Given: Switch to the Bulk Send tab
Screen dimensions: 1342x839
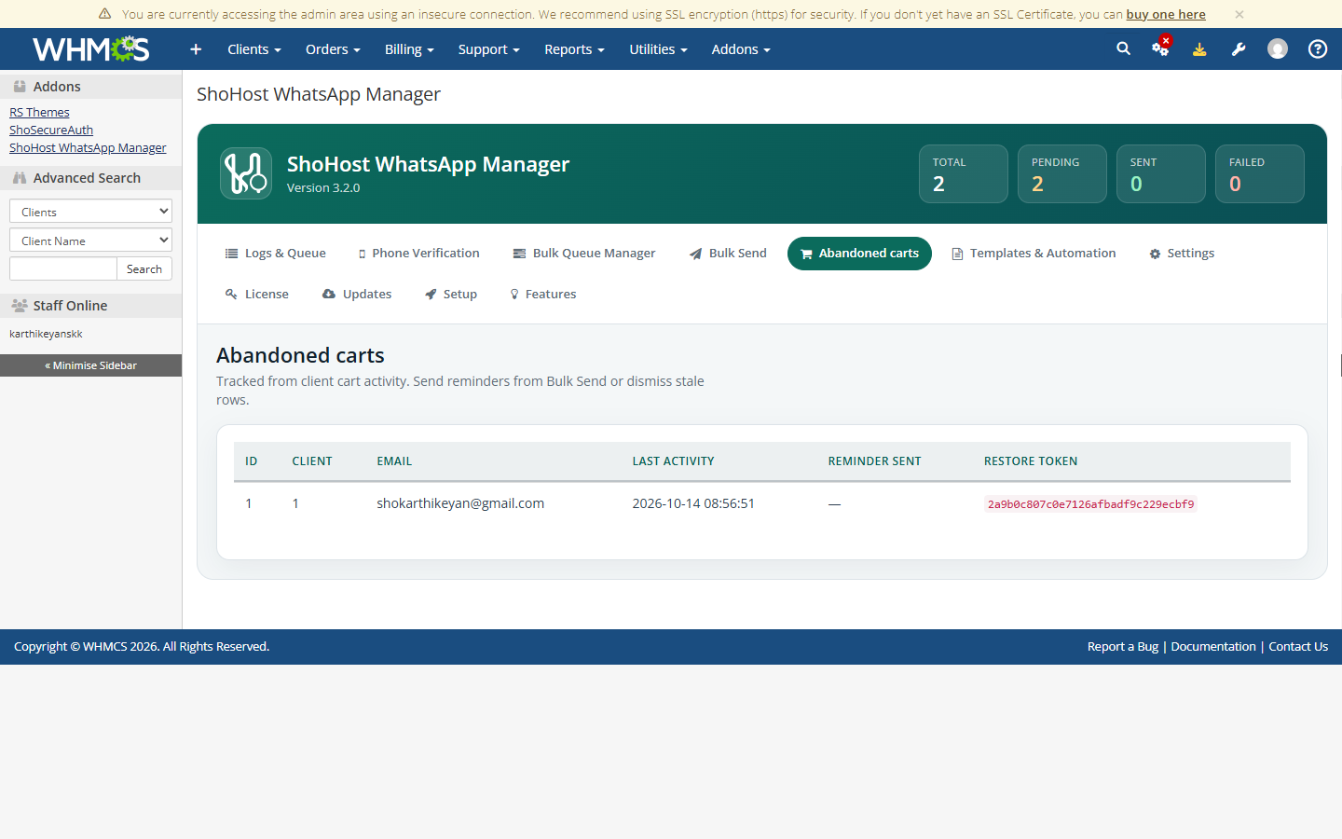Looking at the screenshot, I should 728,254.
